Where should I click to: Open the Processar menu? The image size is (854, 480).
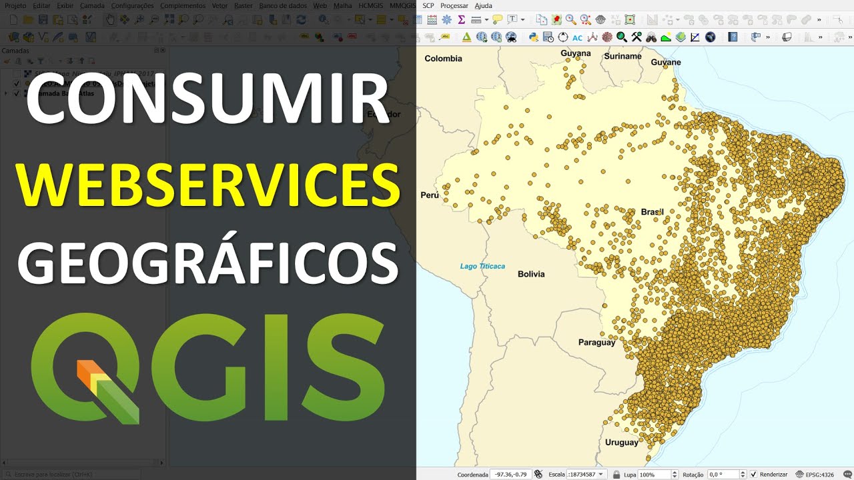(x=454, y=5)
